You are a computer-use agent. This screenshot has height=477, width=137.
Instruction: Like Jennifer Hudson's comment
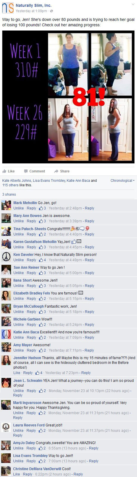click(x=17, y=373)
